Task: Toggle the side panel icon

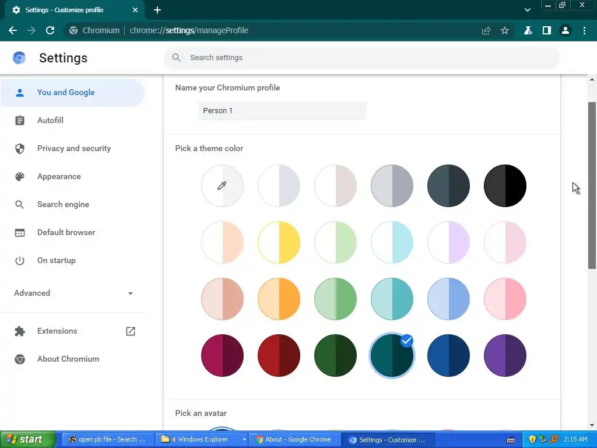Action: [547, 30]
